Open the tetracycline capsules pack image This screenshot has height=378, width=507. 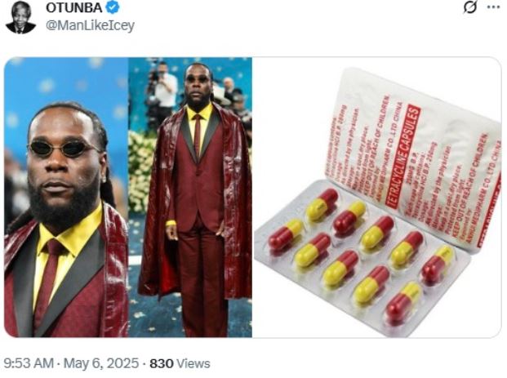coord(376,198)
